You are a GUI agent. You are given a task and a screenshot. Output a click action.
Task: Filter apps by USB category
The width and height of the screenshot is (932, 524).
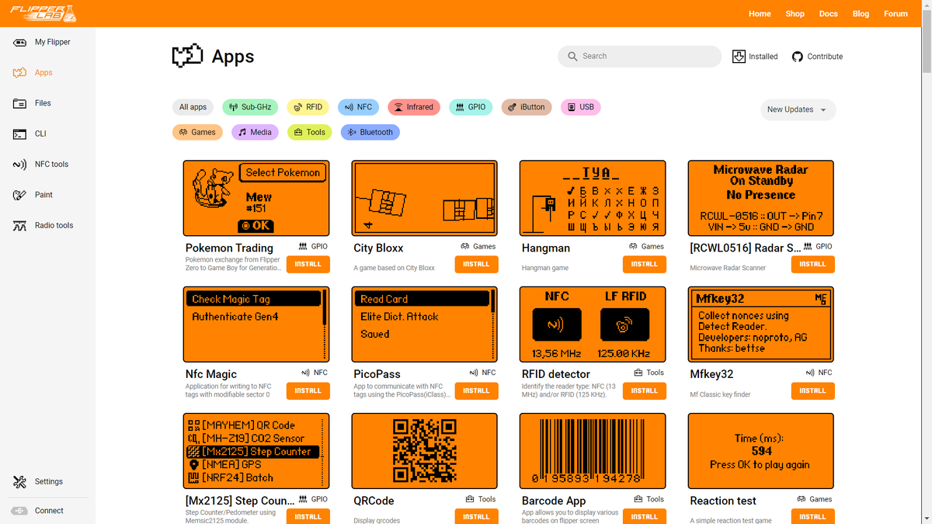(x=580, y=107)
